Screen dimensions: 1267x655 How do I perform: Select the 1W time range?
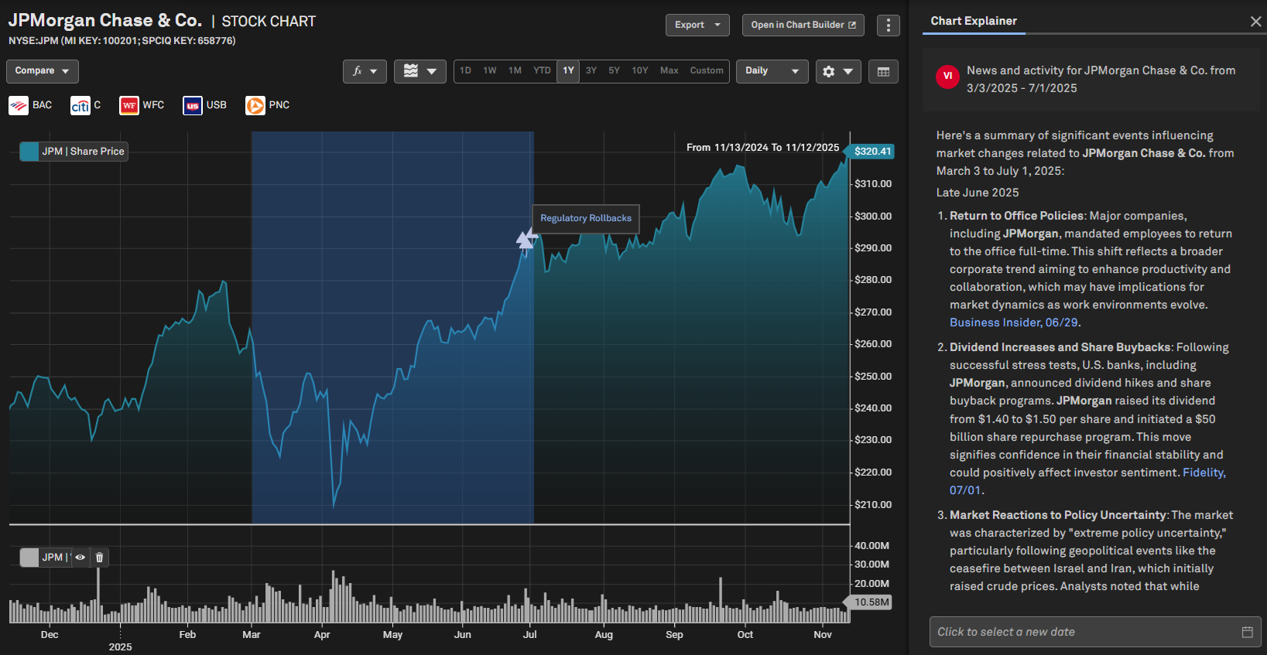[490, 71]
